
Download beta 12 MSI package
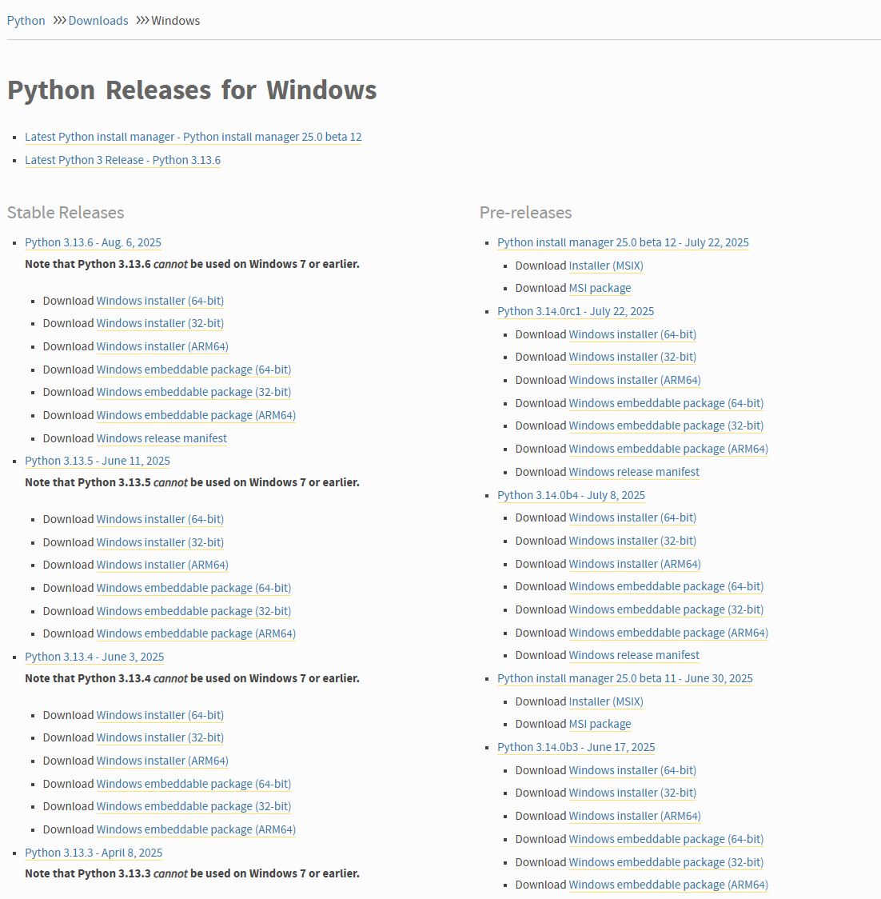[600, 289]
